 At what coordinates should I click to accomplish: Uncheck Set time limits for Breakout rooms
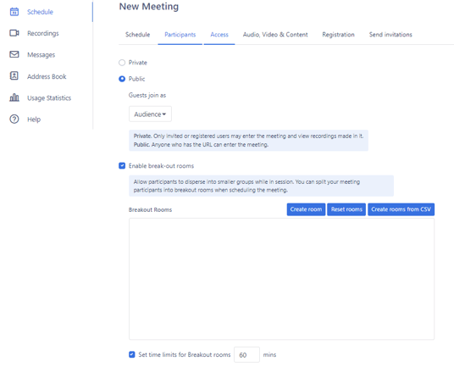pos(132,354)
